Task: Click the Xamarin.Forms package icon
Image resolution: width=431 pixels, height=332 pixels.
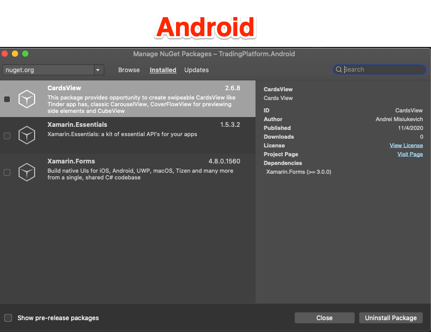Action: point(27,172)
